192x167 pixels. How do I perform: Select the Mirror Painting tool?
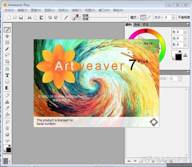click(7, 141)
